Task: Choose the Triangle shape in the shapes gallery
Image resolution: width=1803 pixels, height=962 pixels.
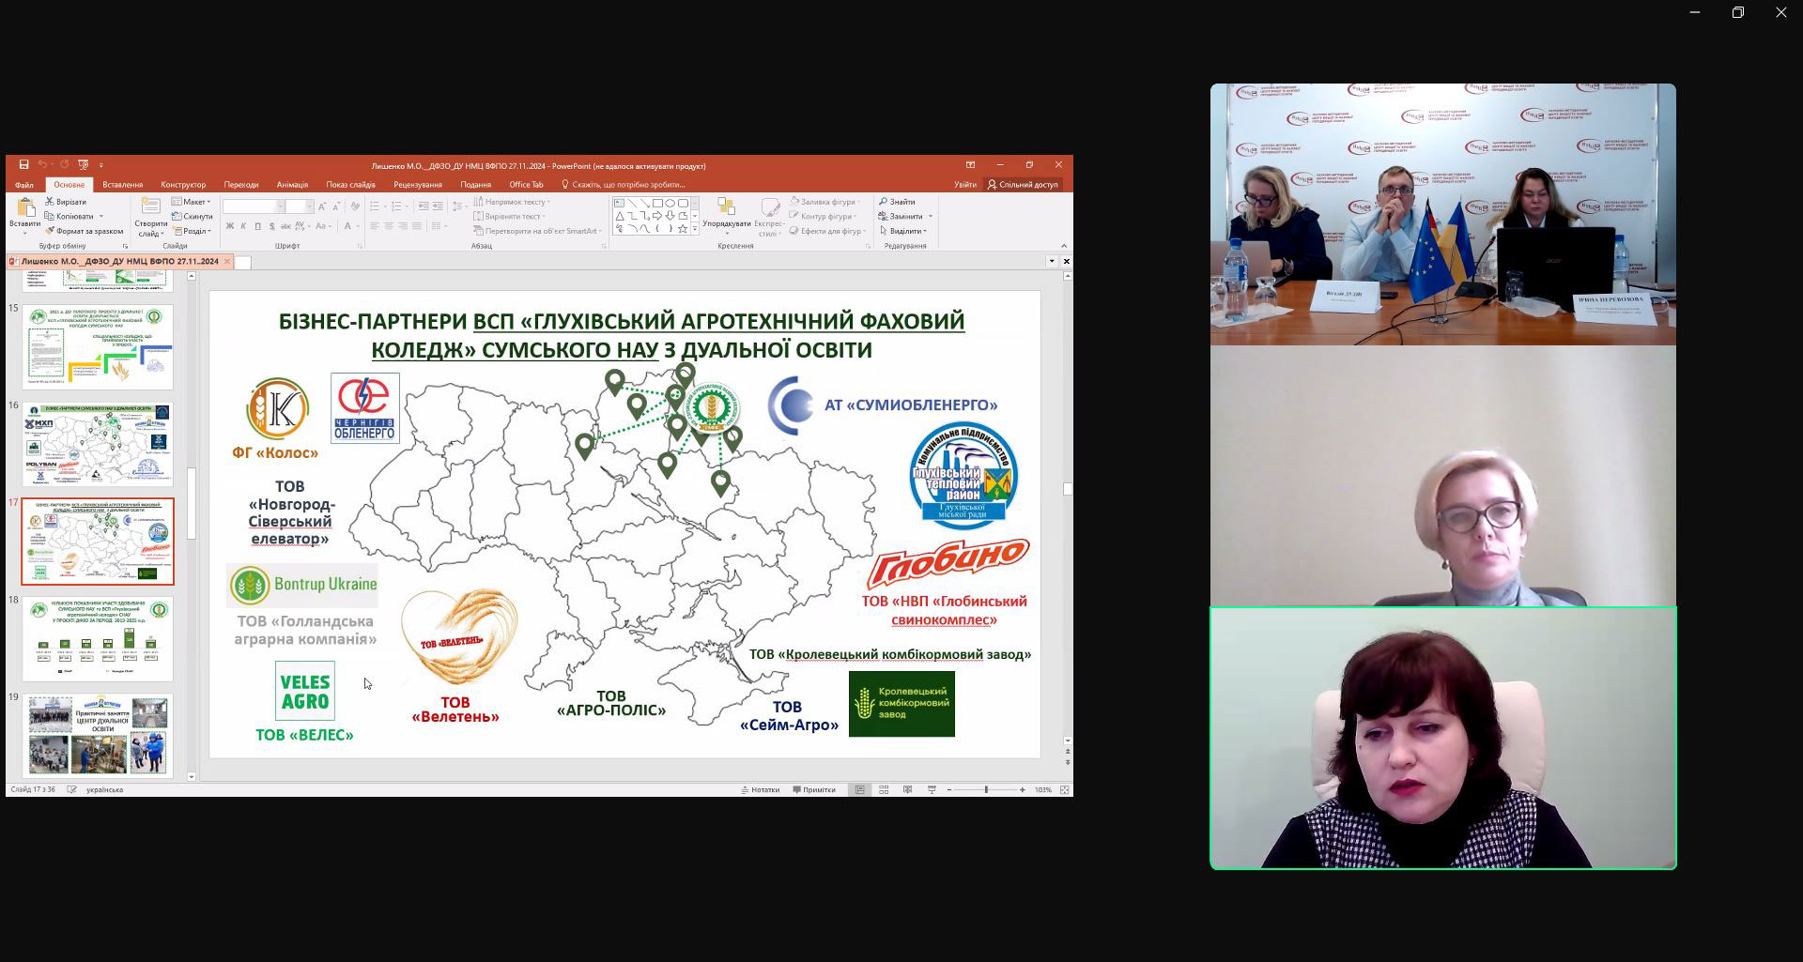Action: [620, 216]
